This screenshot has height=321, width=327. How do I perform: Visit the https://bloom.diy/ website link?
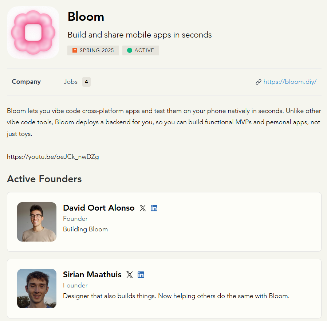tap(290, 82)
